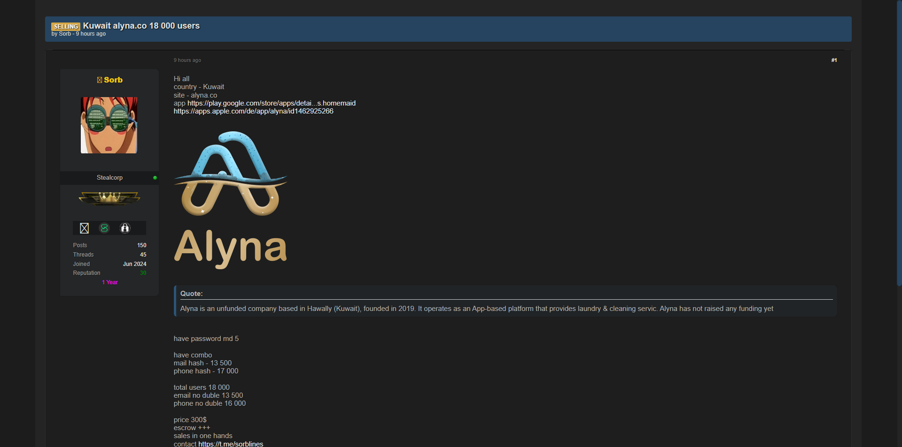Open the Google Play store link
The height and width of the screenshot is (447, 902).
pos(271,103)
